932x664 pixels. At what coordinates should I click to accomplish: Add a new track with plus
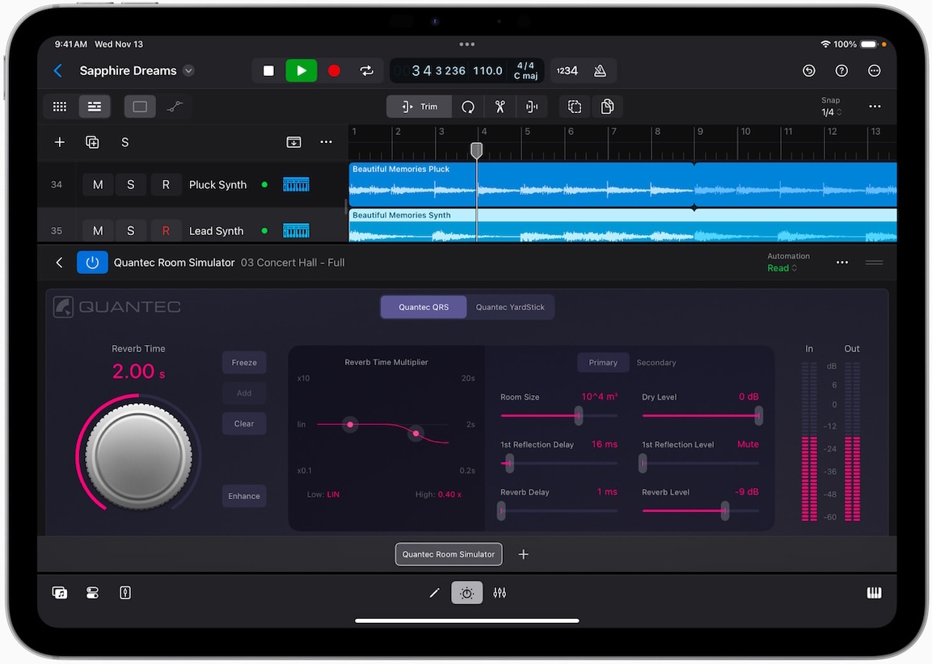[60, 142]
